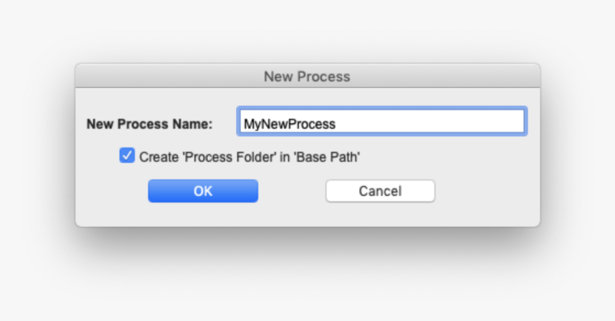
Task: Click the word 'Name:' in the bold label
Action: [194, 124]
